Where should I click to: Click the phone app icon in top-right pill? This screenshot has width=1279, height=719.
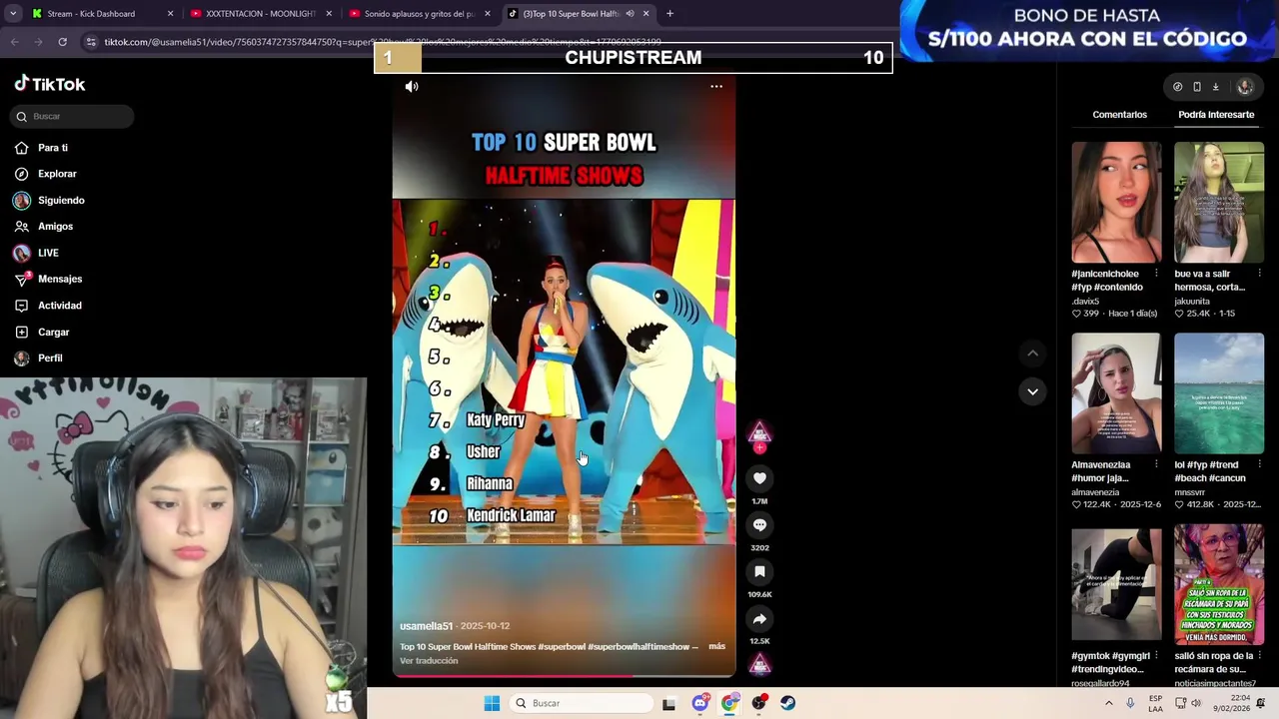click(x=1196, y=87)
